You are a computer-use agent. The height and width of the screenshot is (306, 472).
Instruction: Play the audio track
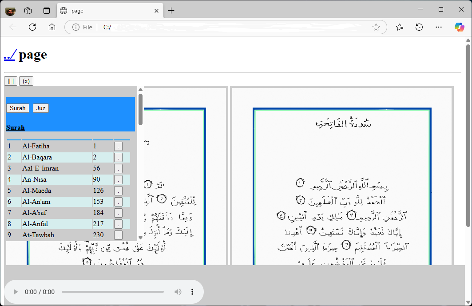16,292
